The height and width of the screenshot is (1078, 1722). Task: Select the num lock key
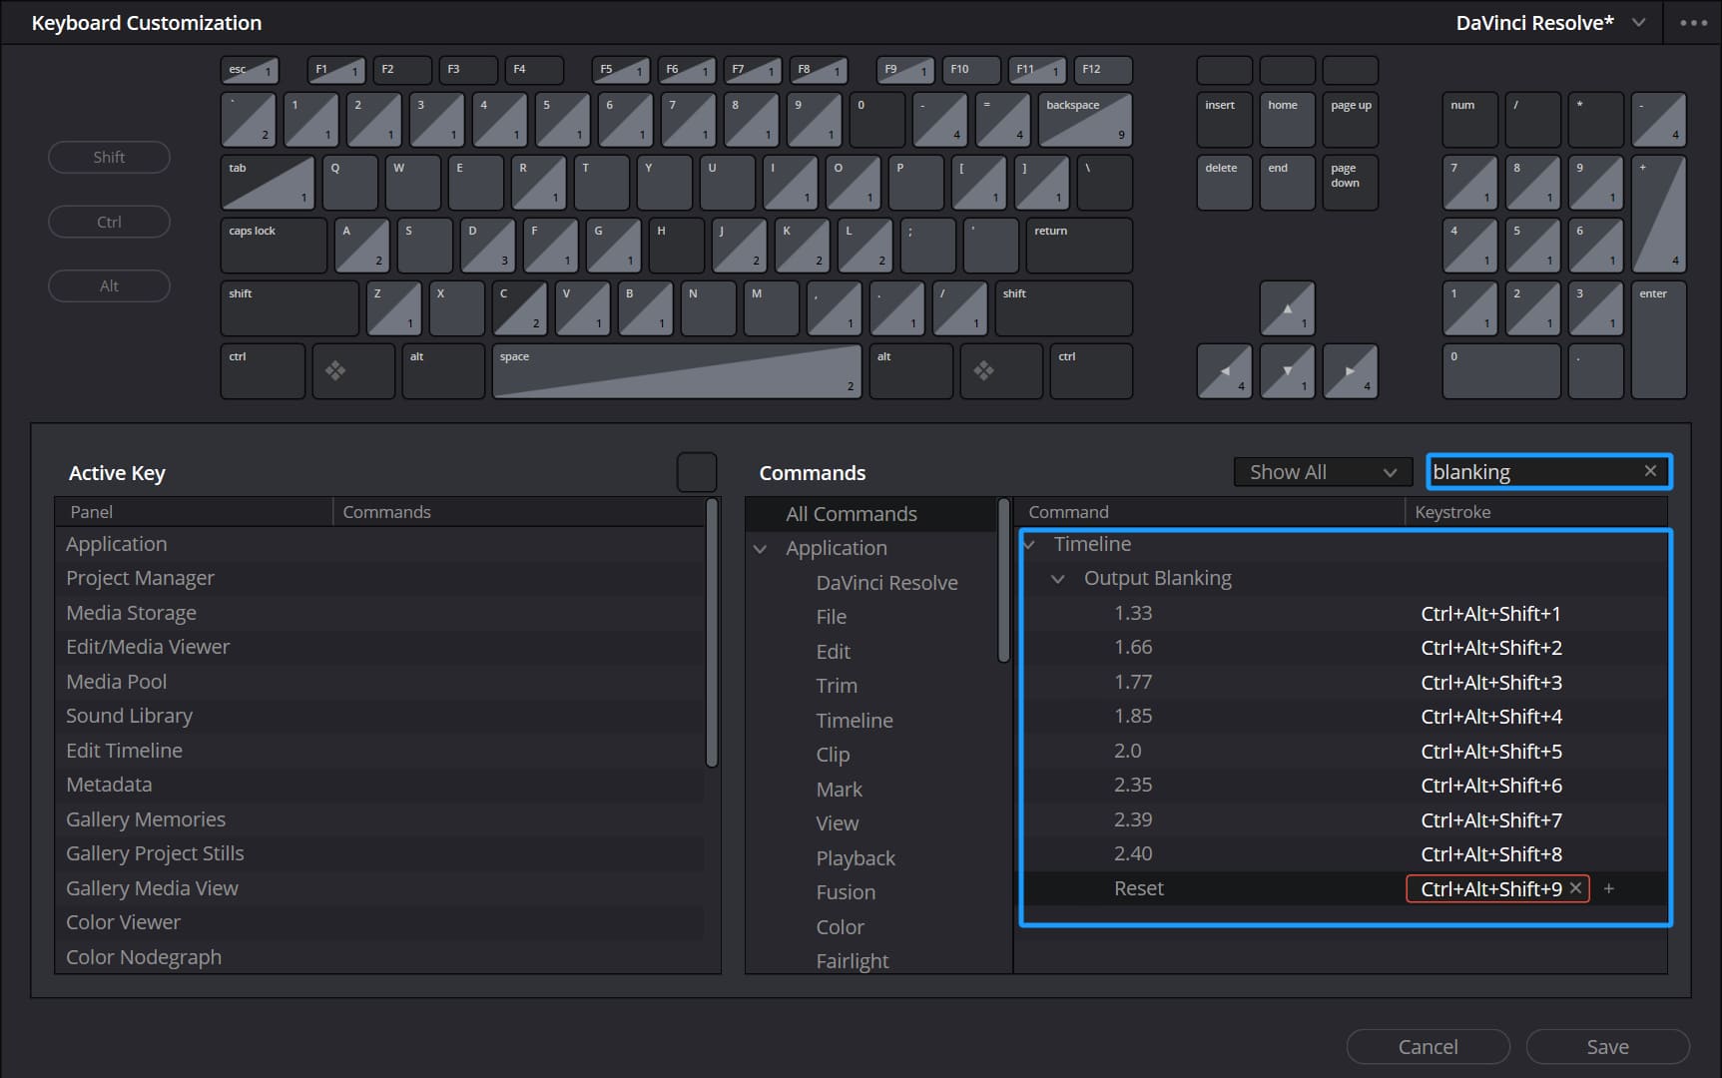point(1469,119)
